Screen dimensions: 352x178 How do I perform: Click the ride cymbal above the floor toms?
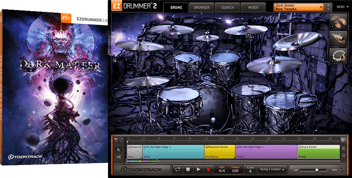(274, 64)
